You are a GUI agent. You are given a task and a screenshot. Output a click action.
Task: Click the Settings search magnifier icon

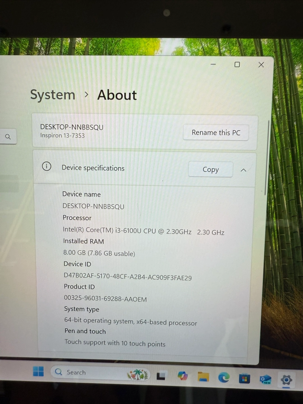(8, 137)
